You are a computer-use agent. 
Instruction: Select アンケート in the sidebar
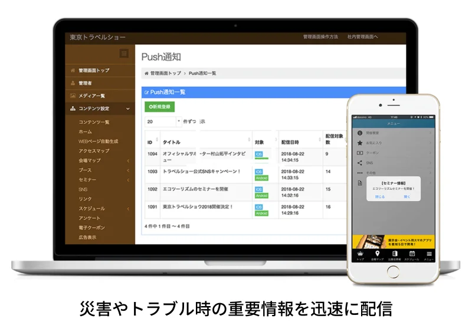click(x=90, y=218)
